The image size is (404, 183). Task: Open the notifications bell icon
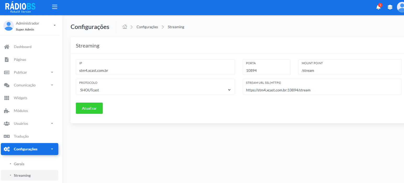378,7
